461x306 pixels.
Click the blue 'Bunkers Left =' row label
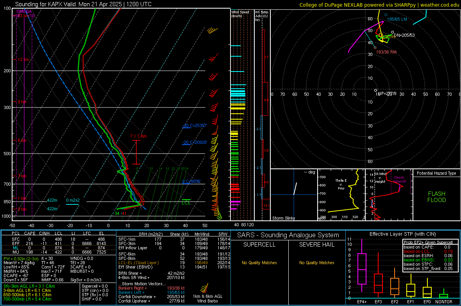point(131,292)
